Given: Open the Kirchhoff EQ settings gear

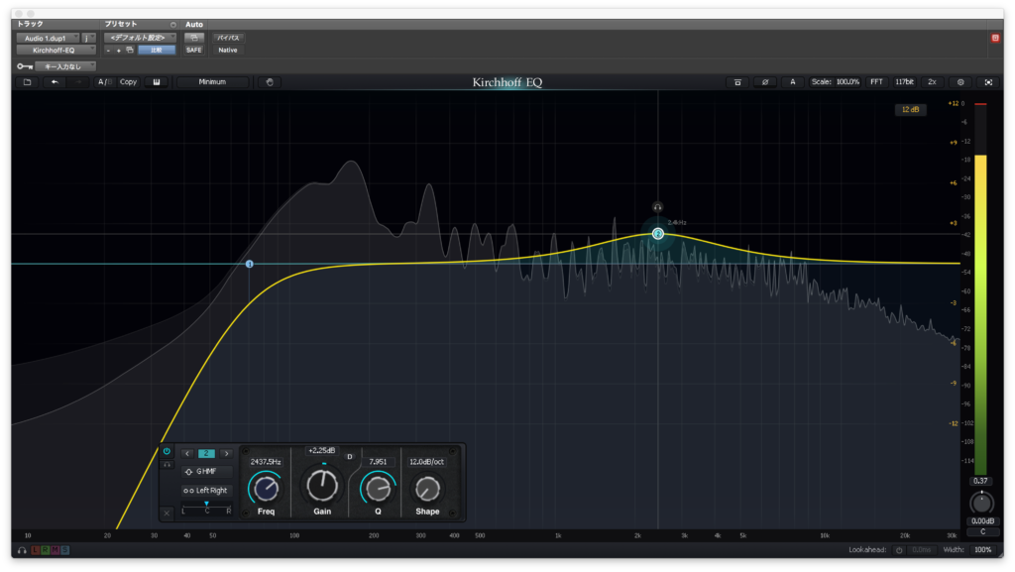Looking at the screenshot, I should pos(960,82).
